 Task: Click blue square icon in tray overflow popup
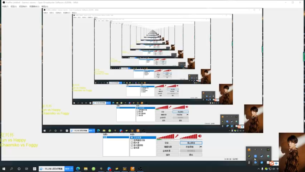pyautogui.click(x=255, y=156)
